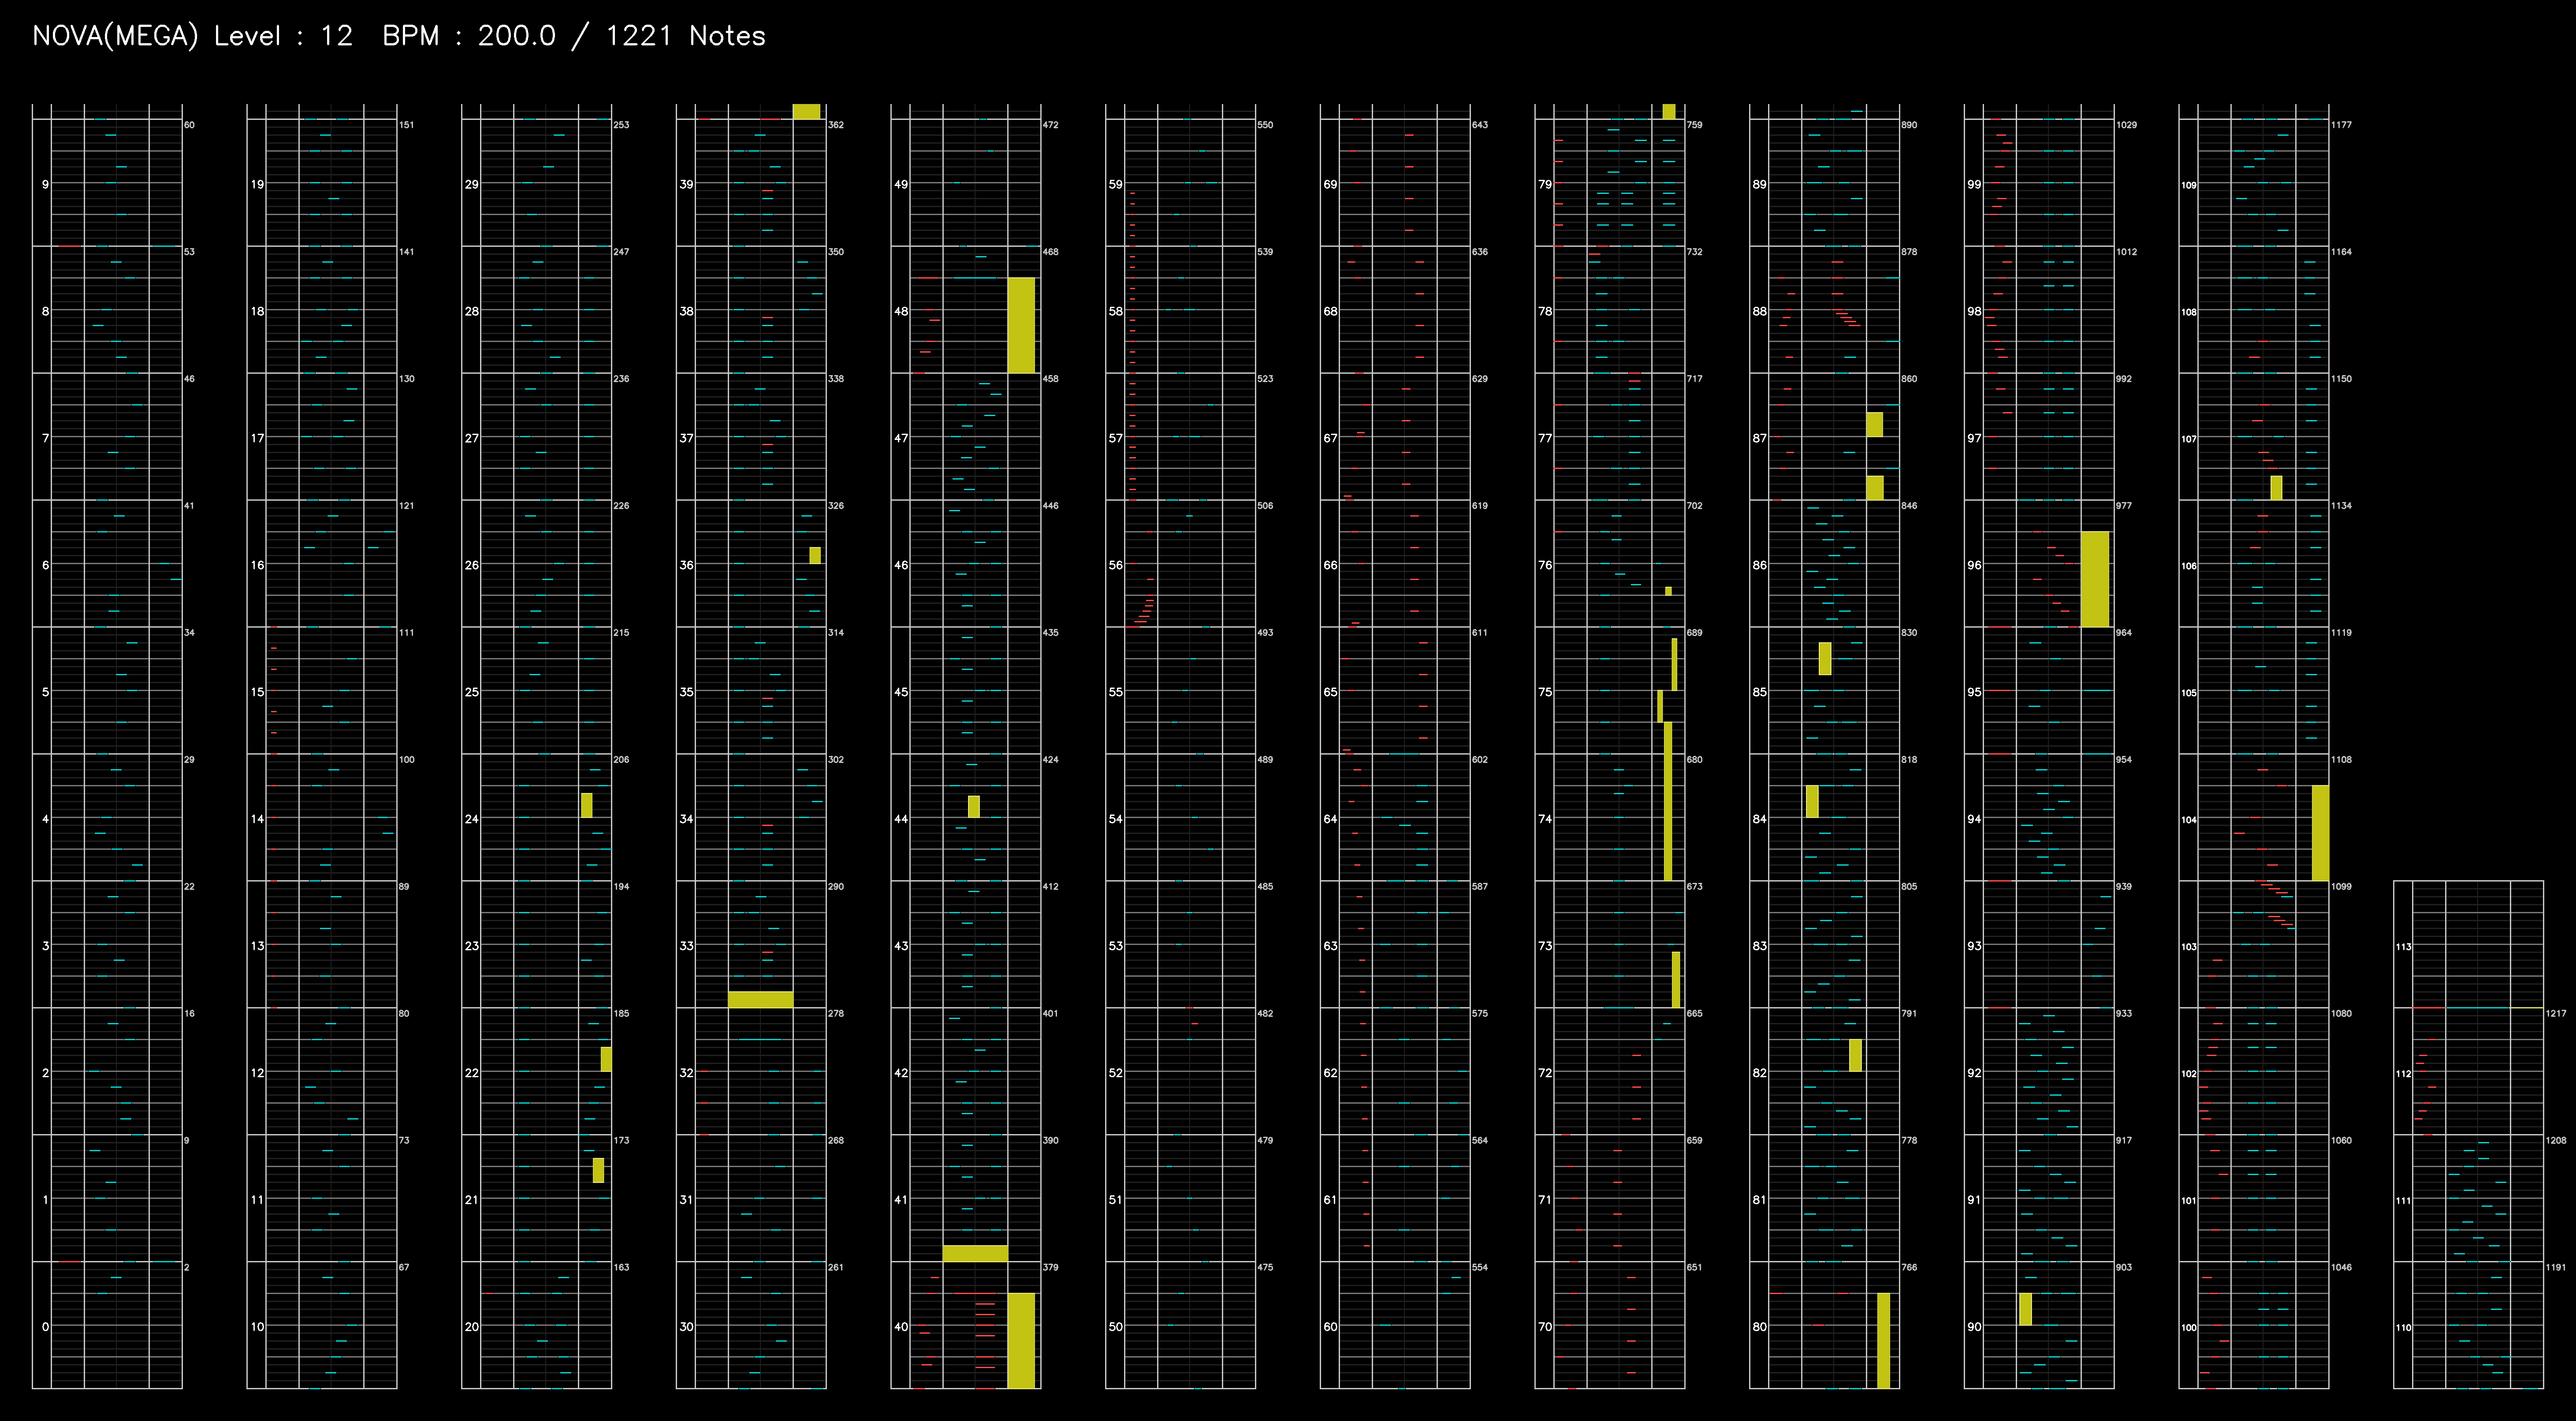This screenshot has height=1421, width=2576.
Task: Click the NOVA(MEGA) chart title
Action: pyautogui.click(x=115, y=36)
